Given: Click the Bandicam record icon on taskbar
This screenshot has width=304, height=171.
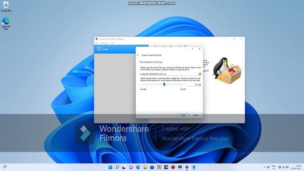Looking at the screenshot, I should tap(173, 167).
